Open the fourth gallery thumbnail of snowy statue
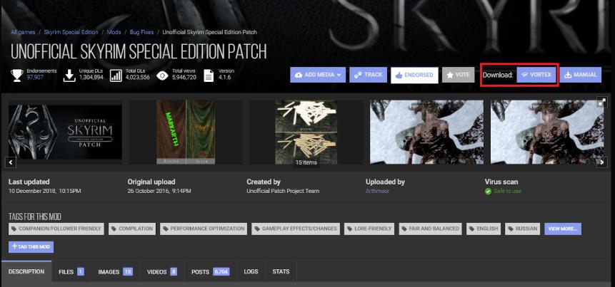Image resolution: width=615 pixels, height=287 pixels. click(426, 132)
